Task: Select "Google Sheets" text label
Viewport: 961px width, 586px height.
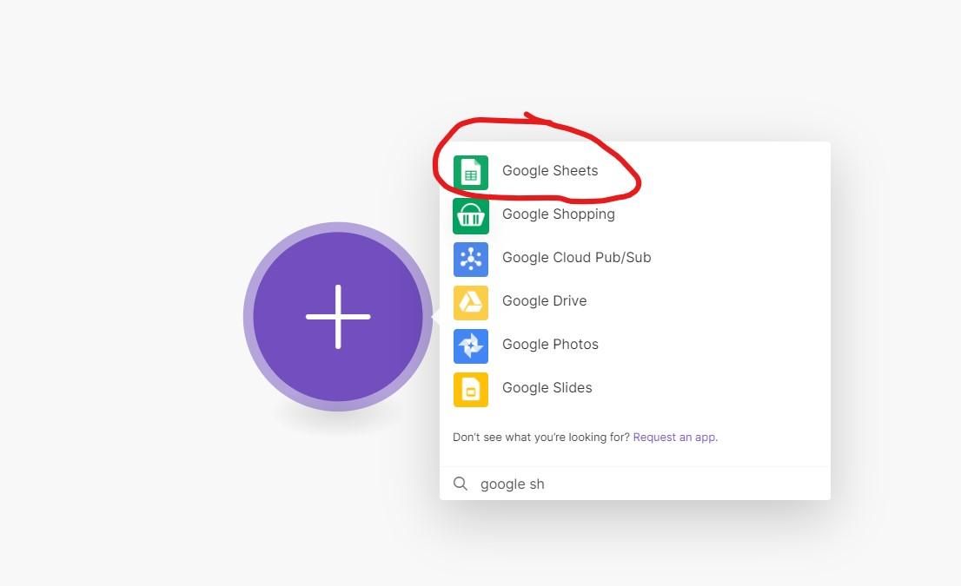Action: point(550,171)
